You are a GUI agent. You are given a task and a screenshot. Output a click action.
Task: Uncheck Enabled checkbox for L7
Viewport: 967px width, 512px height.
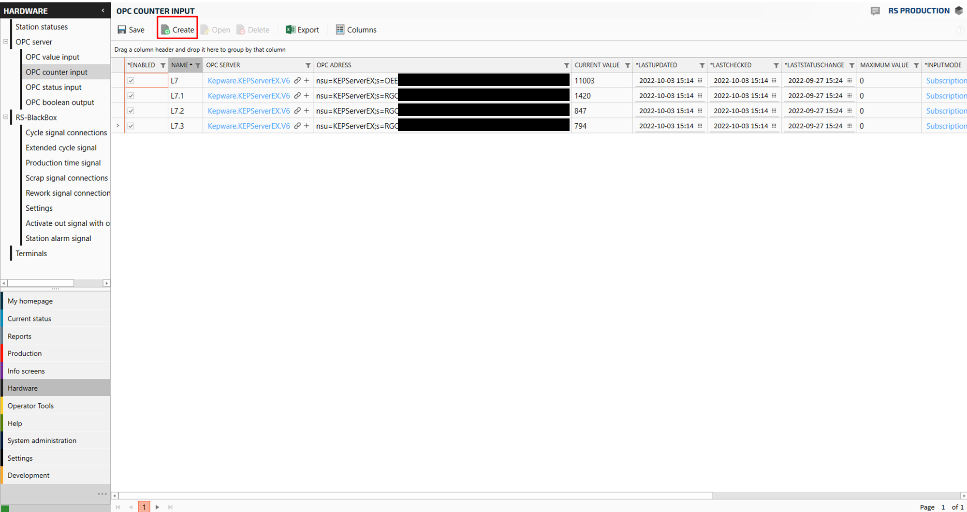[x=131, y=81]
